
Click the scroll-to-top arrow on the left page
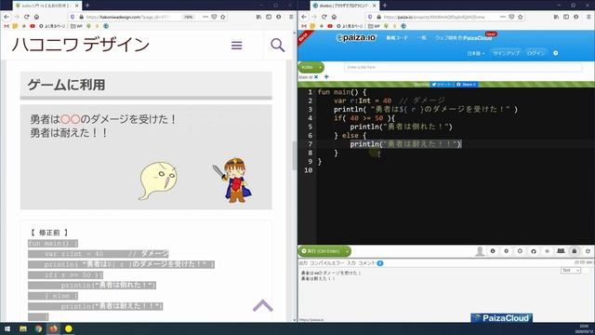pos(262,305)
